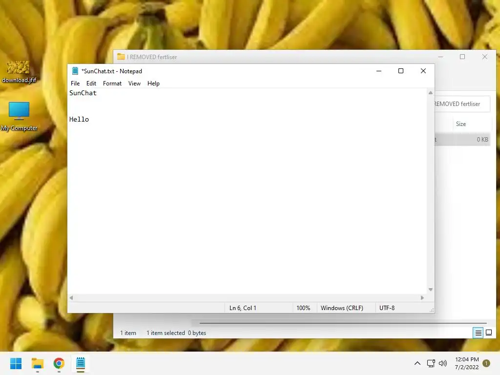Minimize the Notepad window
The height and width of the screenshot is (375, 500).
coord(379,71)
